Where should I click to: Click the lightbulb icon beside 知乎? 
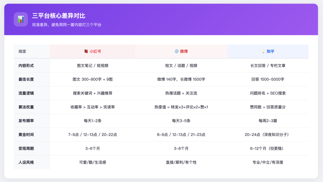263,51
